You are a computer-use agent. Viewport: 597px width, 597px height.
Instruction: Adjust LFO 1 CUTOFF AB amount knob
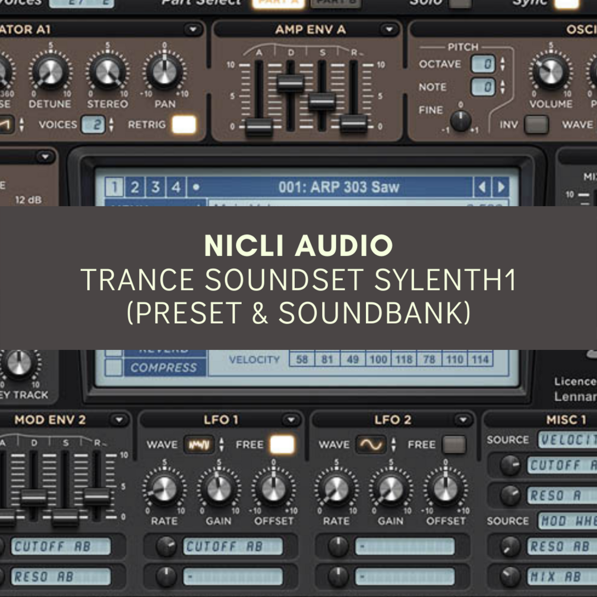point(166,547)
